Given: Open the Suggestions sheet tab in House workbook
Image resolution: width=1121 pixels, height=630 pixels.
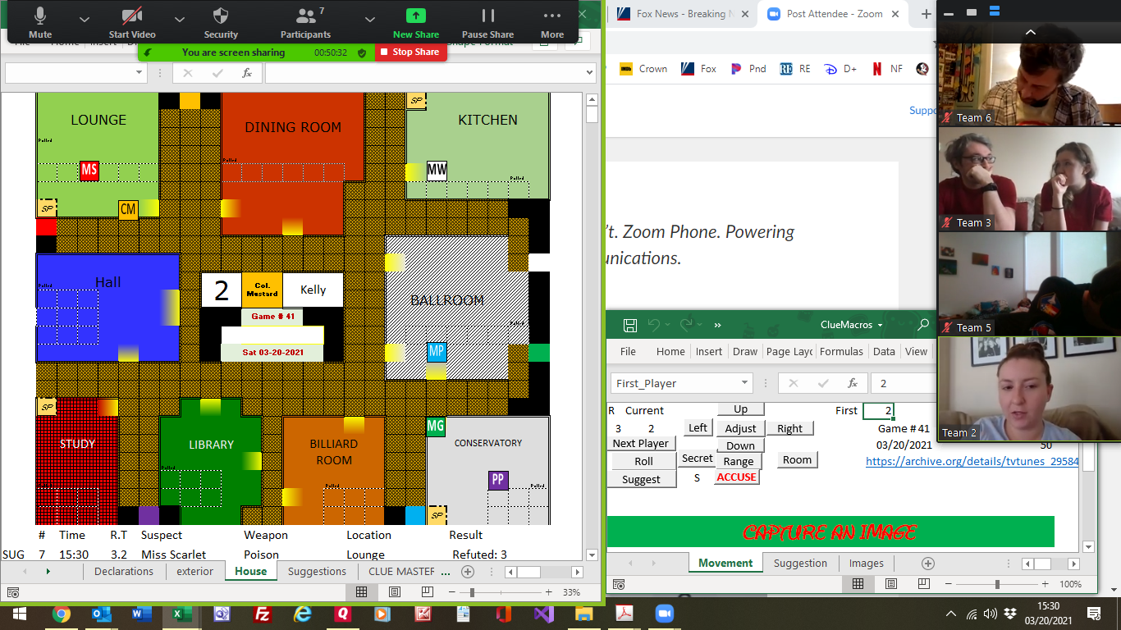Looking at the screenshot, I should point(317,572).
